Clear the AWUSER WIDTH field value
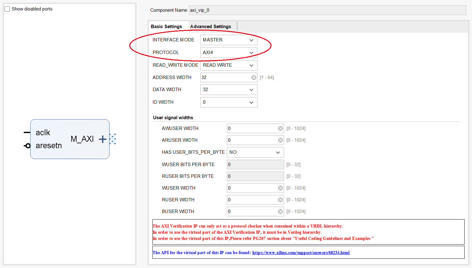 [280, 128]
